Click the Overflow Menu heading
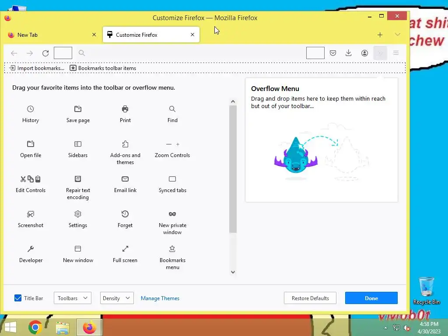 coord(275,88)
